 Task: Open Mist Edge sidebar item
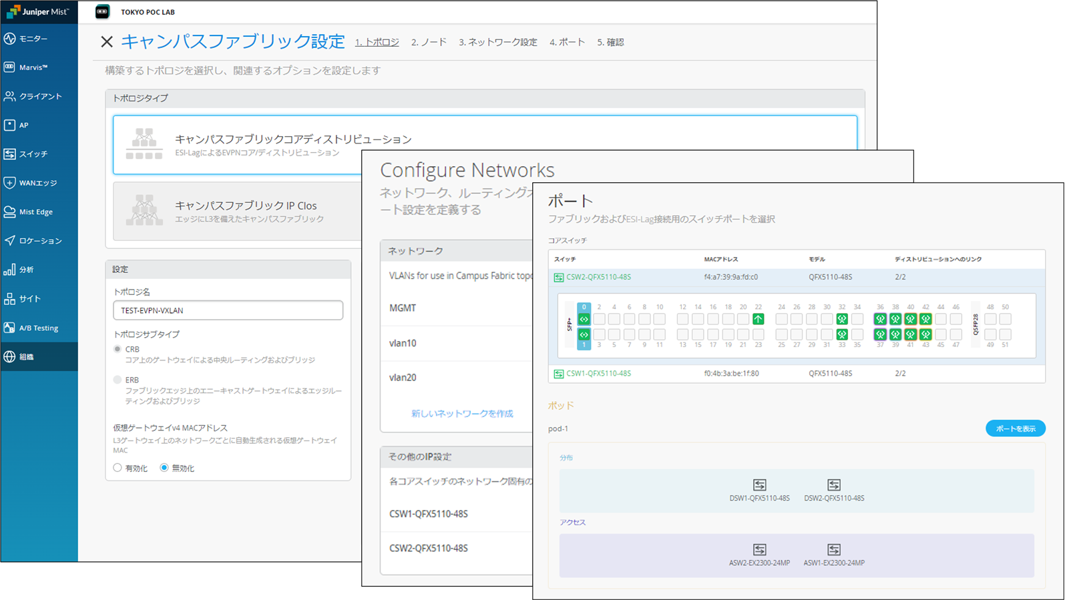pos(35,212)
